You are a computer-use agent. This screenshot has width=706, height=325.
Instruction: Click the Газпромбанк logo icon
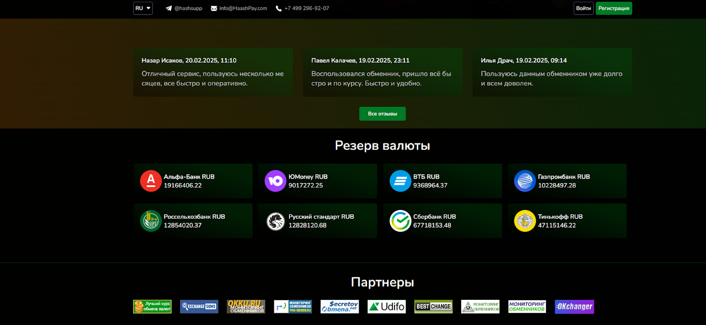[x=525, y=181]
